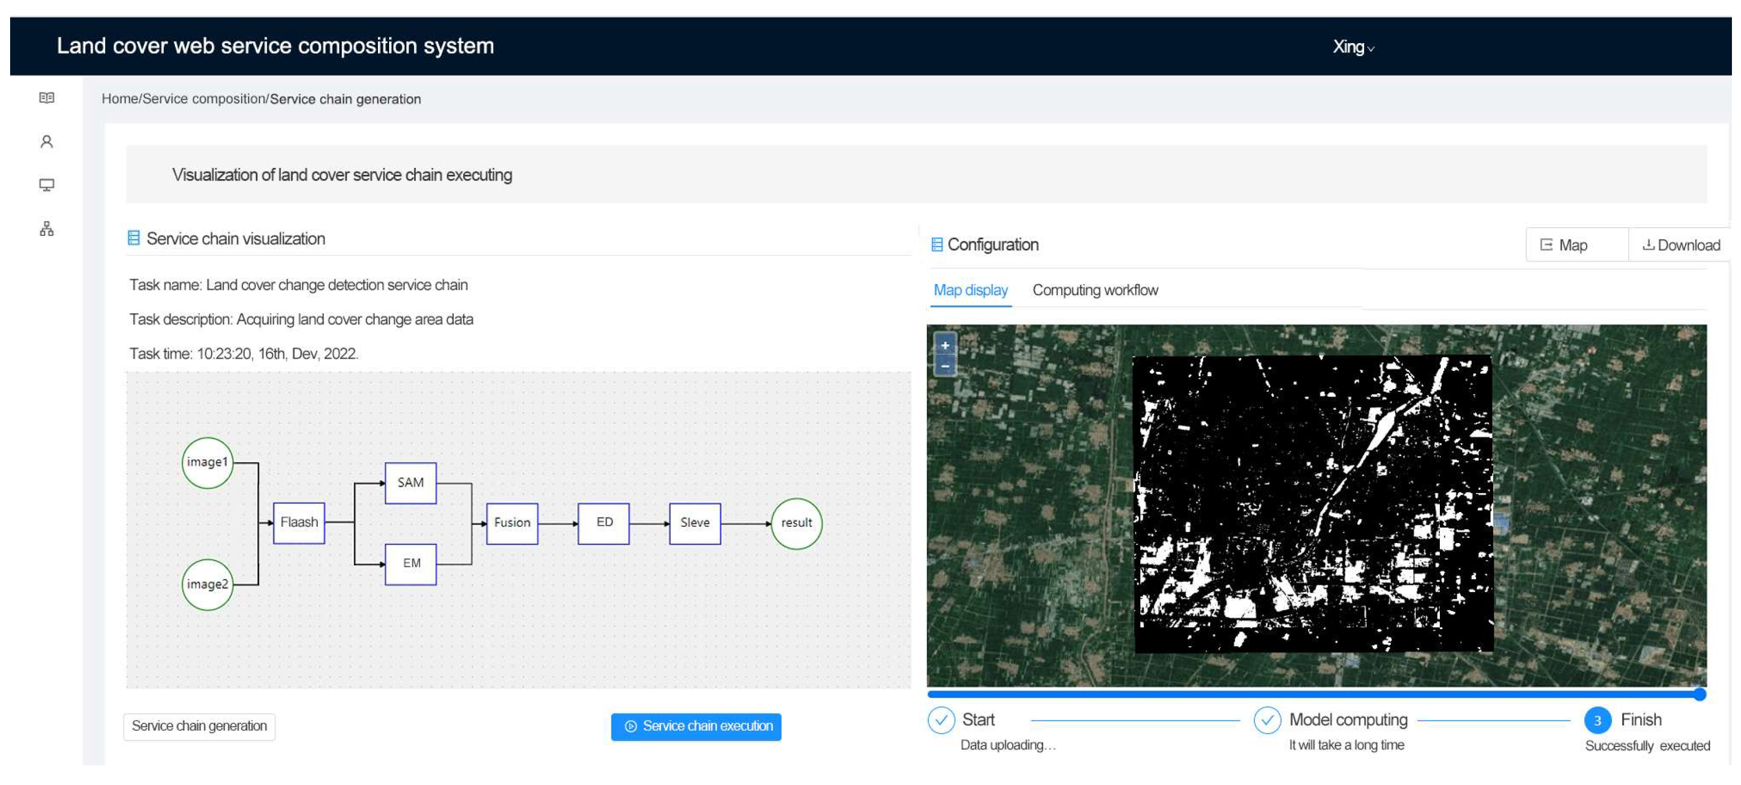Go to Home breadcrumb link

pyautogui.click(x=119, y=99)
